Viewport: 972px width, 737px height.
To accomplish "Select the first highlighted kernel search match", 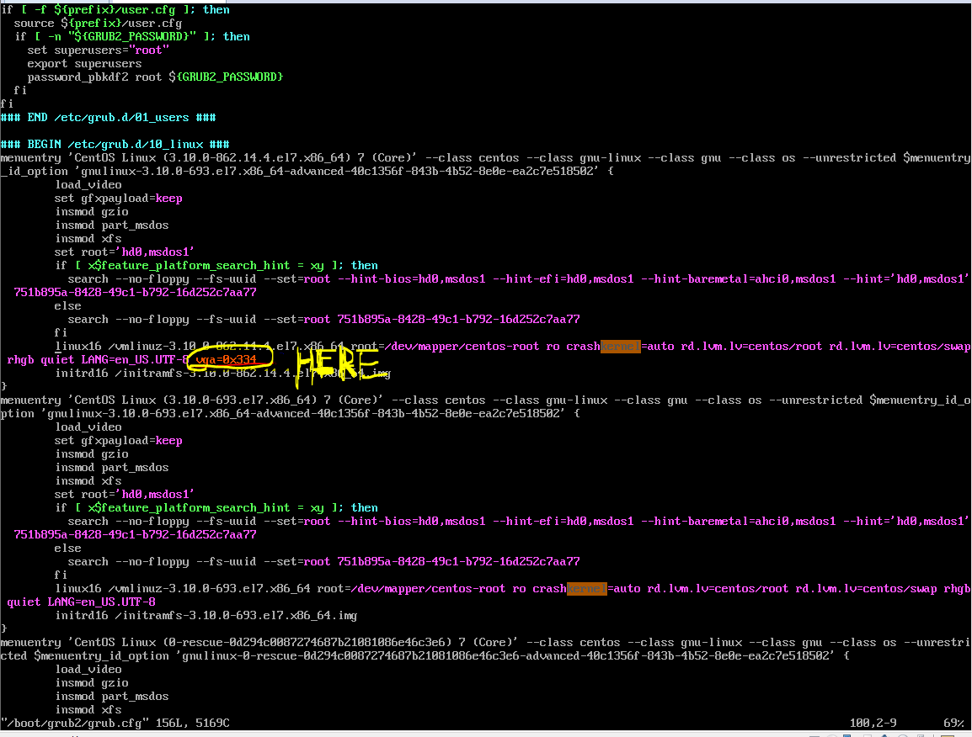I will click(621, 346).
